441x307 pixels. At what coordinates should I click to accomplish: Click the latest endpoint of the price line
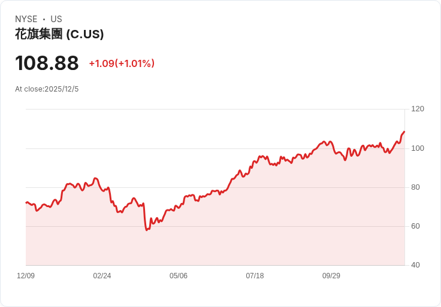point(404,132)
